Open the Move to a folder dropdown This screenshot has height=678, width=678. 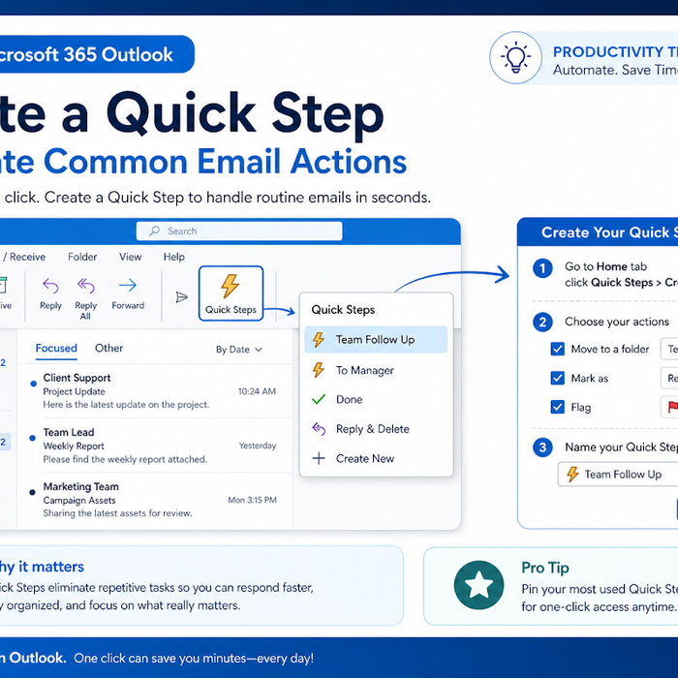[669, 349]
